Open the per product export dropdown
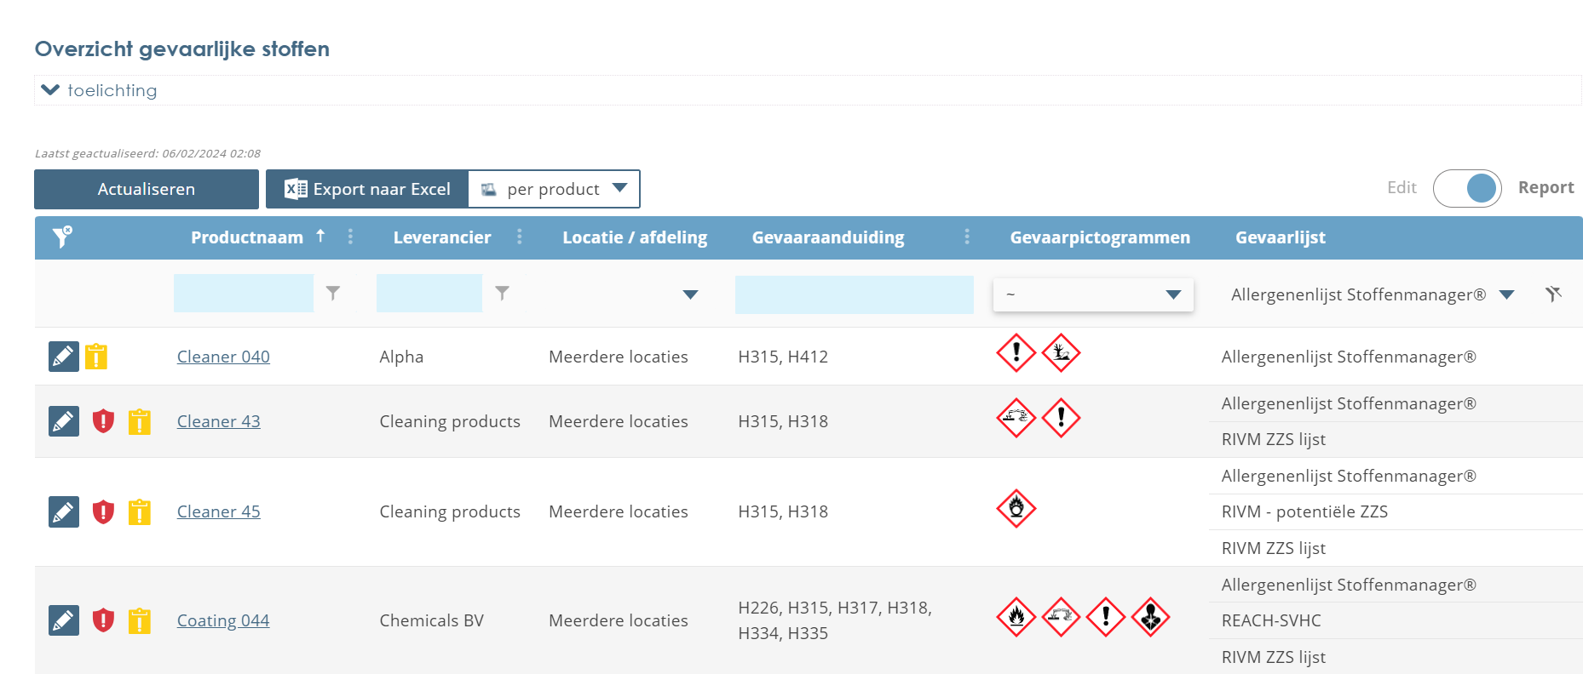Viewport: 1583px width, 674px height. (555, 189)
